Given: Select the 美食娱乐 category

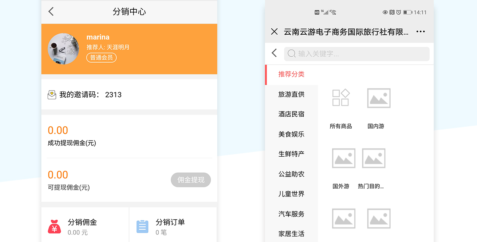Looking at the screenshot, I should click(x=291, y=134).
